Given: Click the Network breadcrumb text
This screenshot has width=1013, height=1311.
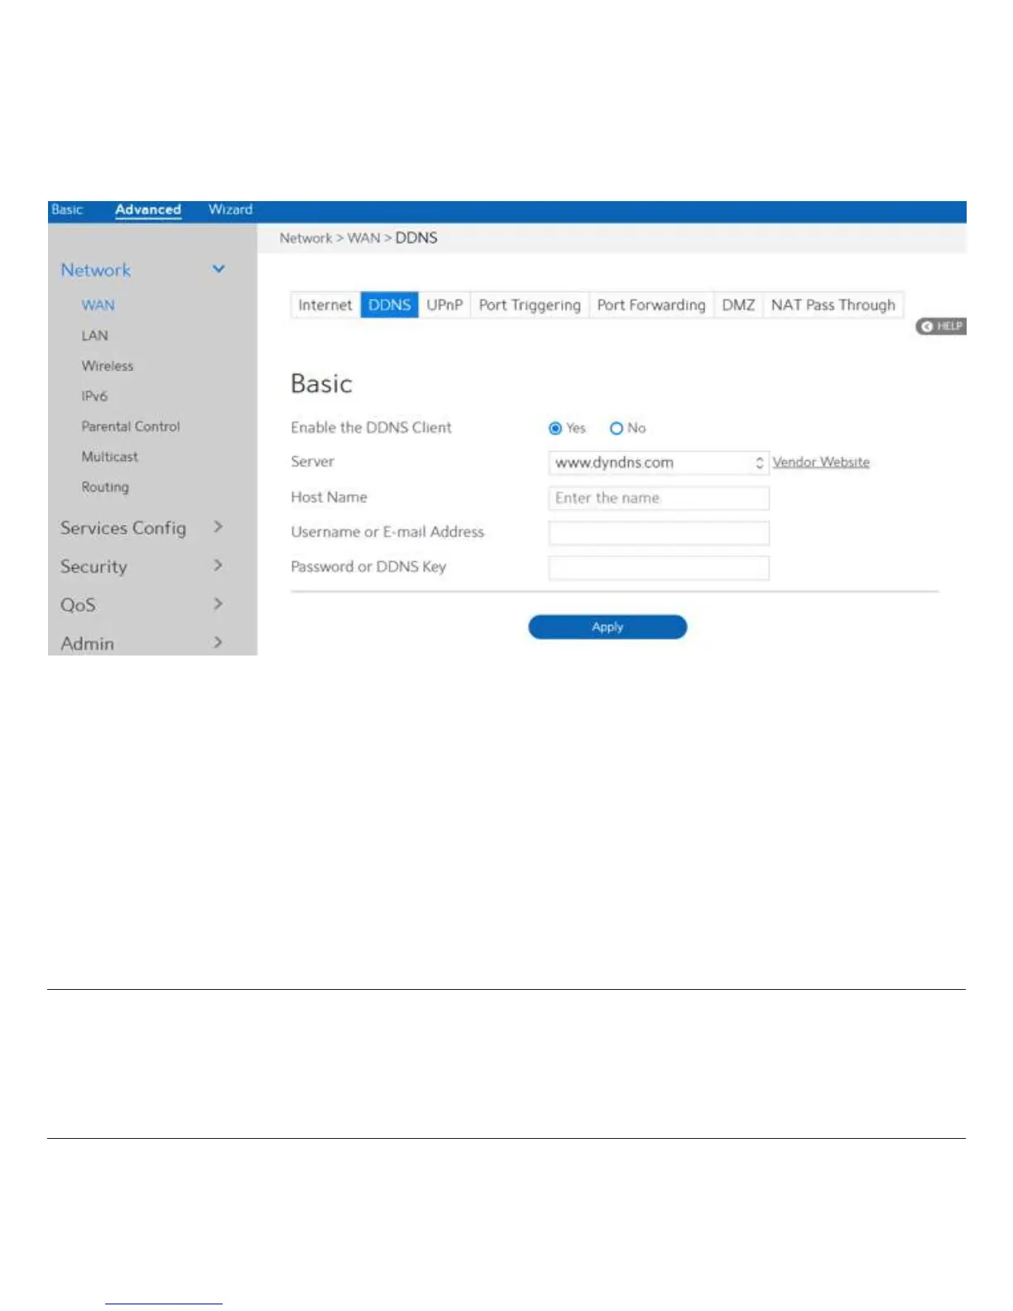Looking at the screenshot, I should 305,238.
